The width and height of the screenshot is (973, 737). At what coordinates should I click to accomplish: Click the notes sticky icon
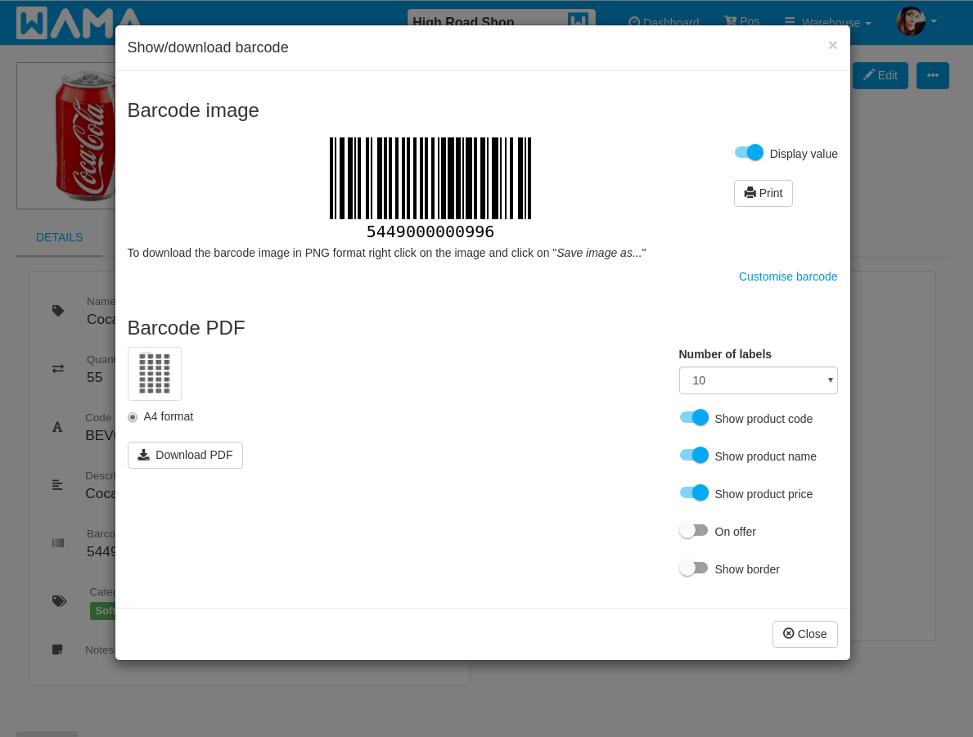tap(57, 649)
